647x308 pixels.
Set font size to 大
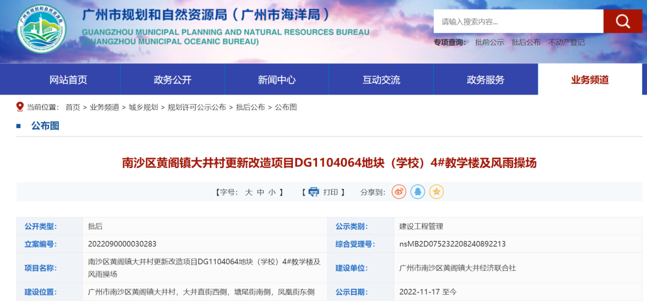click(x=249, y=193)
